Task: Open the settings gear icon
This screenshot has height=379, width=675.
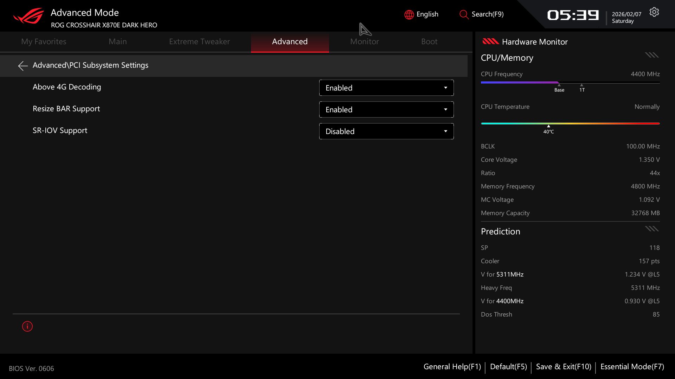Action: tap(654, 12)
